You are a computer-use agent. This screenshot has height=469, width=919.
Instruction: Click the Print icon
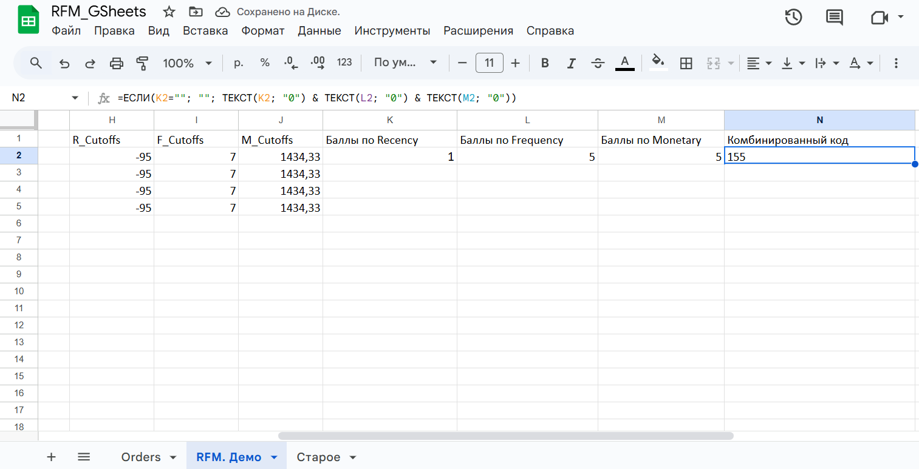click(116, 63)
